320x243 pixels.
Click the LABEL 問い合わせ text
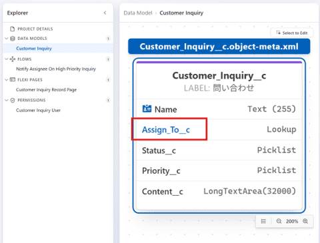point(219,88)
